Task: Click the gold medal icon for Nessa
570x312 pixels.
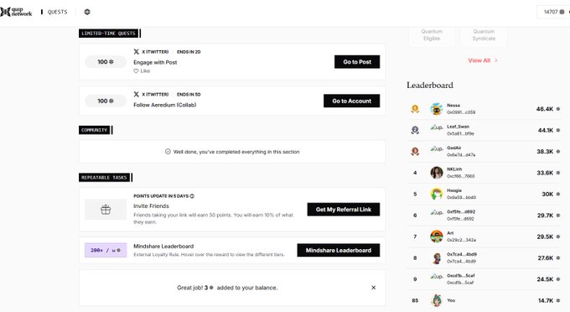Action: point(415,109)
